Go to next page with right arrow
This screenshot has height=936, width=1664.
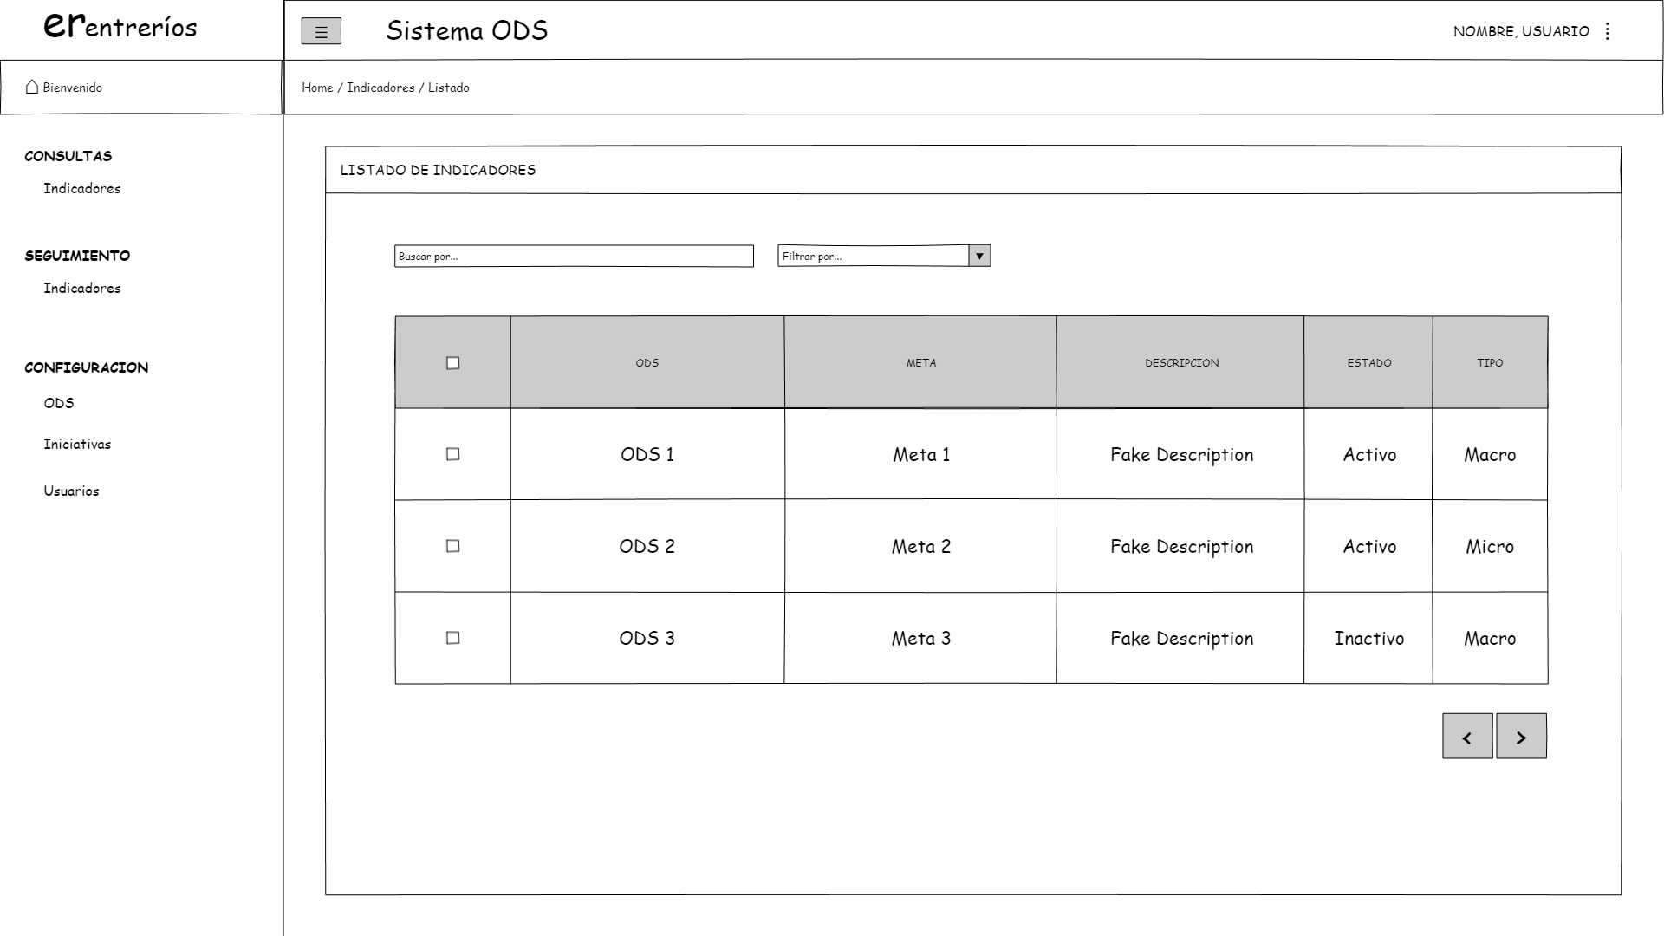tap(1521, 737)
